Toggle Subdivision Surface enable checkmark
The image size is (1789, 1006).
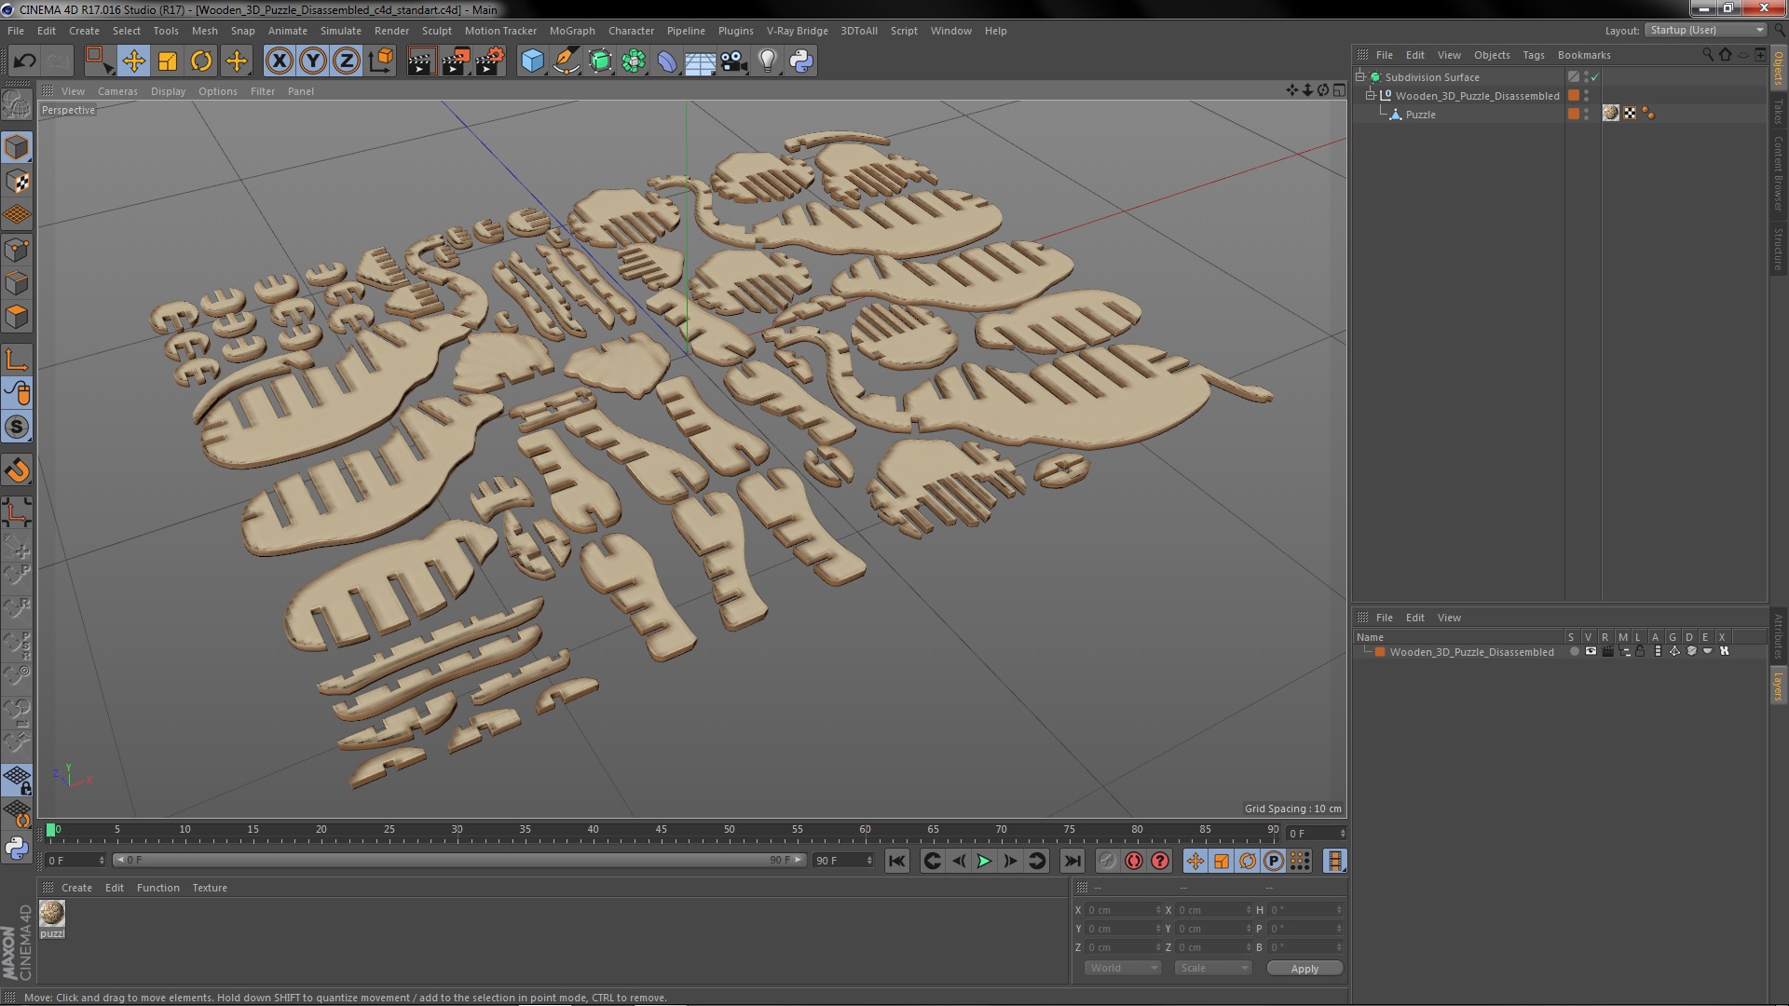click(1595, 77)
